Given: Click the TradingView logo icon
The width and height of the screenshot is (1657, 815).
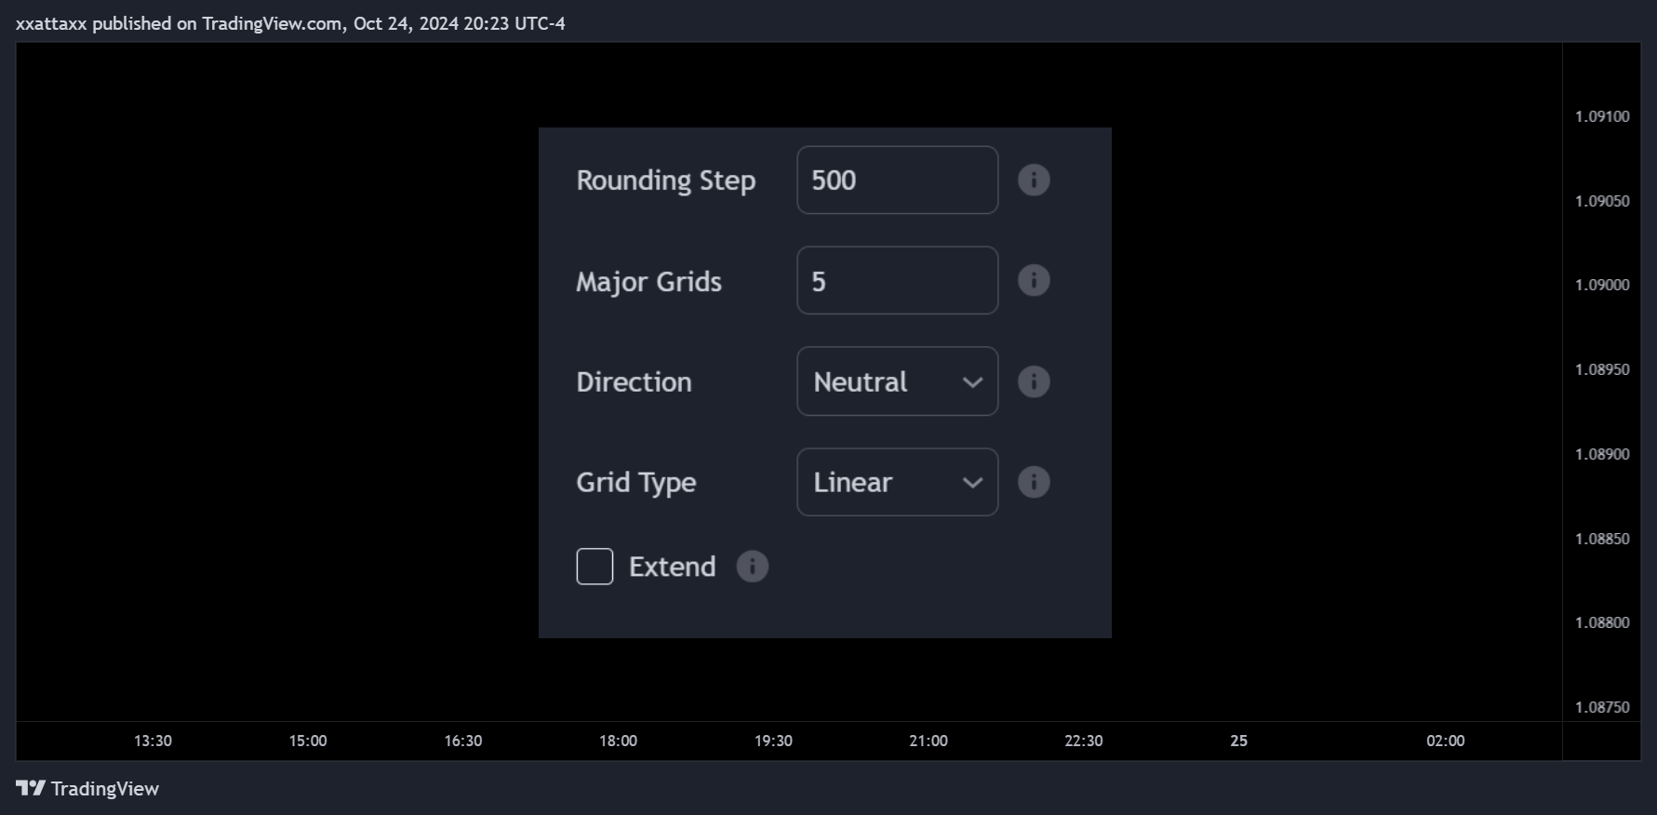Looking at the screenshot, I should [31, 788].
